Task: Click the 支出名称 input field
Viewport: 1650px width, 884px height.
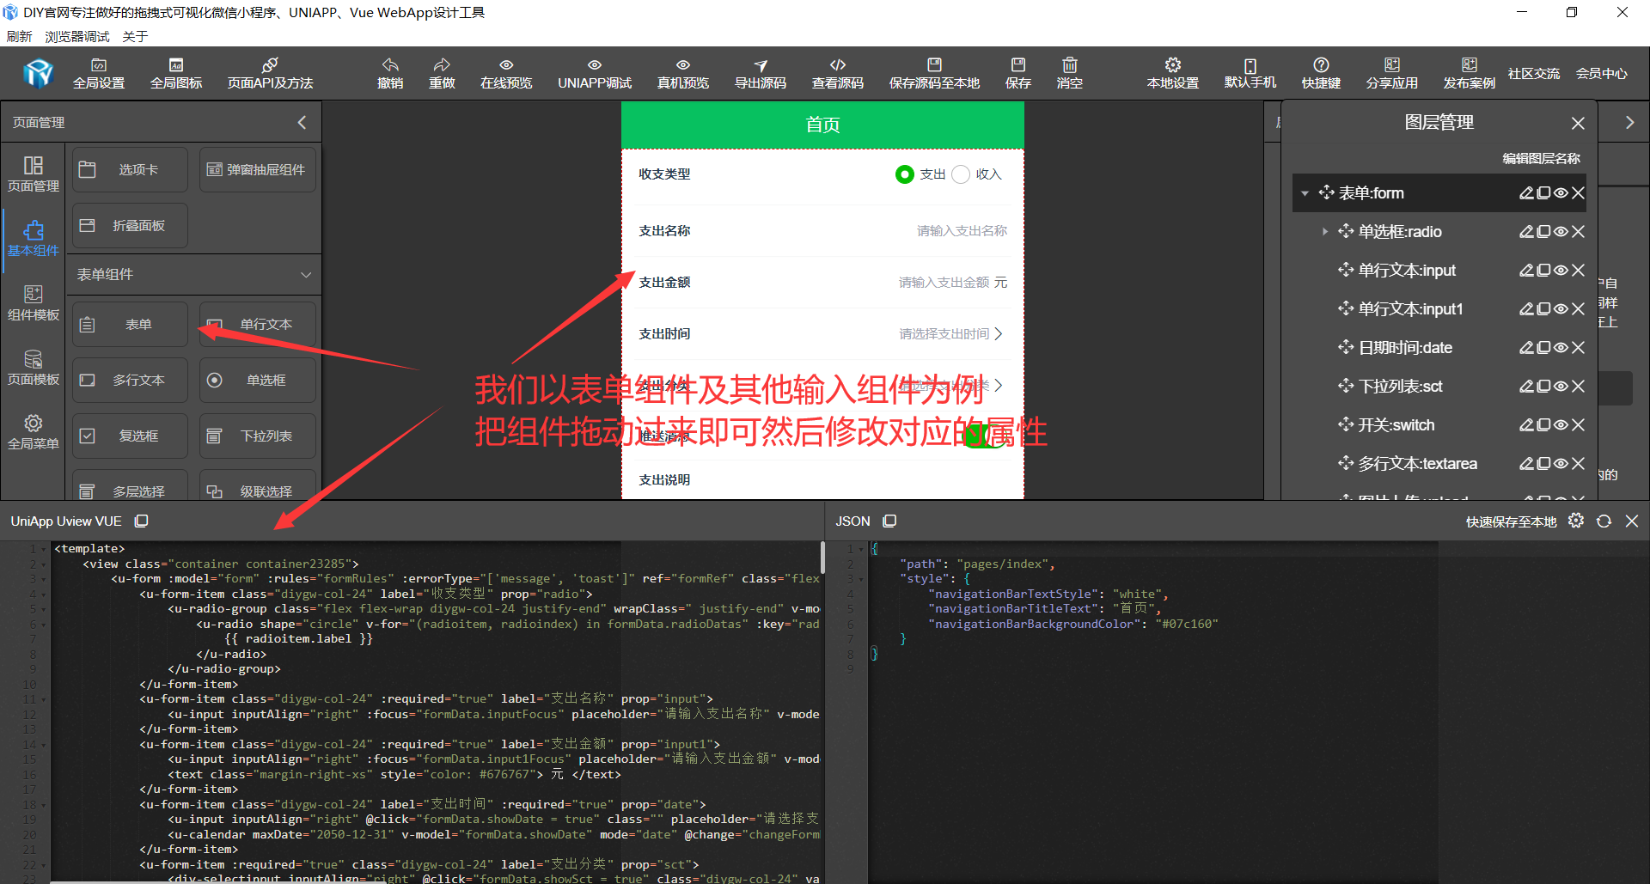Action: pos(961,231)
